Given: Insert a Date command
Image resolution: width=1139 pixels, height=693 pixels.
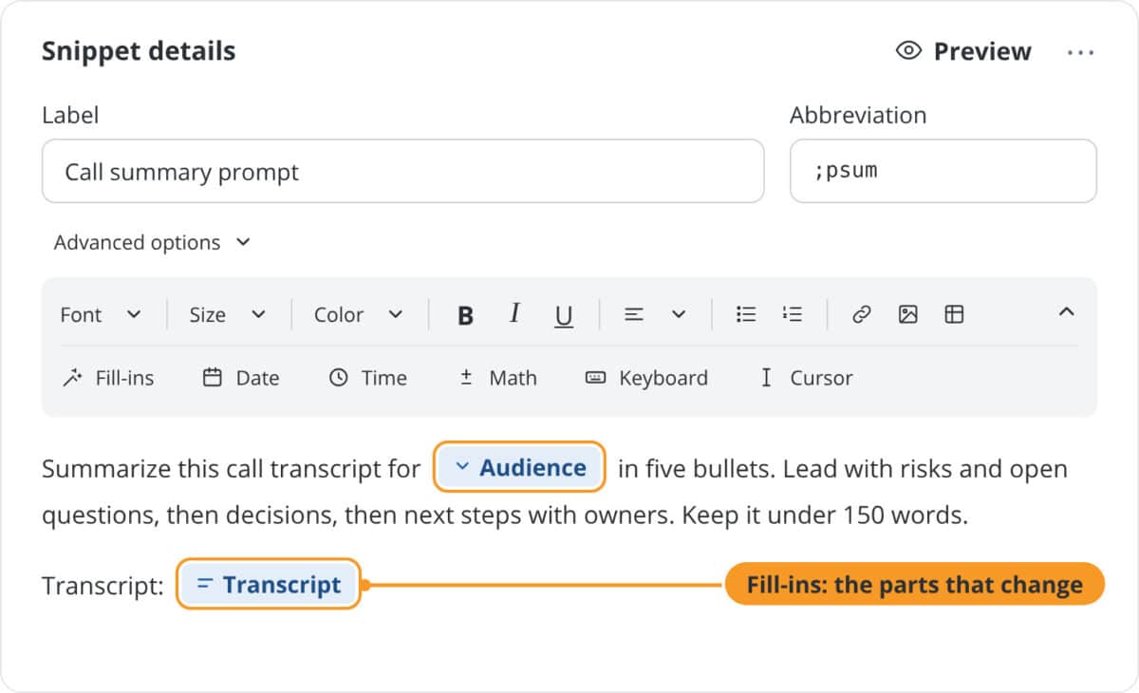Looking at the screenshot, I should pyautogui.click(x=241, y=378).
